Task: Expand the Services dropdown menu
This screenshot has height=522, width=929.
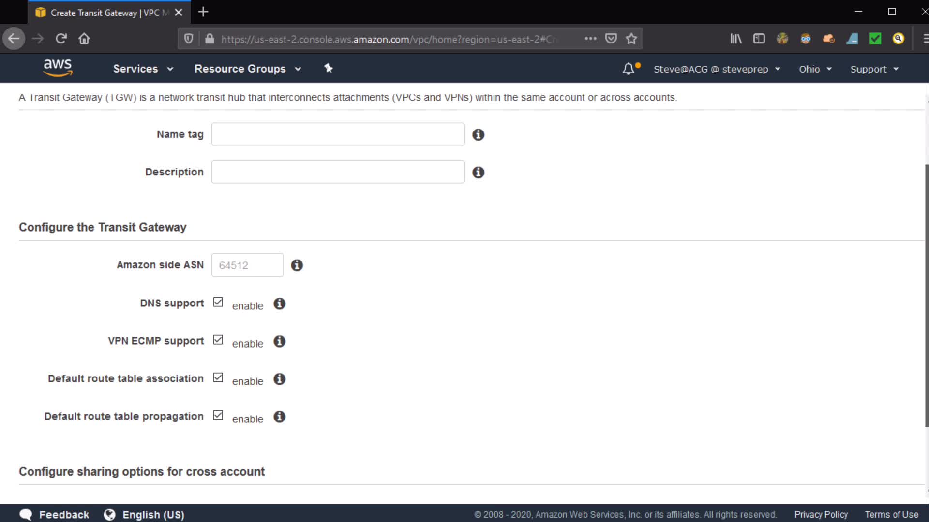Action: pos(143,69)
